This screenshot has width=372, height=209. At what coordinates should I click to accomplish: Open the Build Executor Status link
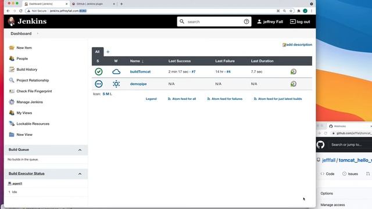(27, 174)
